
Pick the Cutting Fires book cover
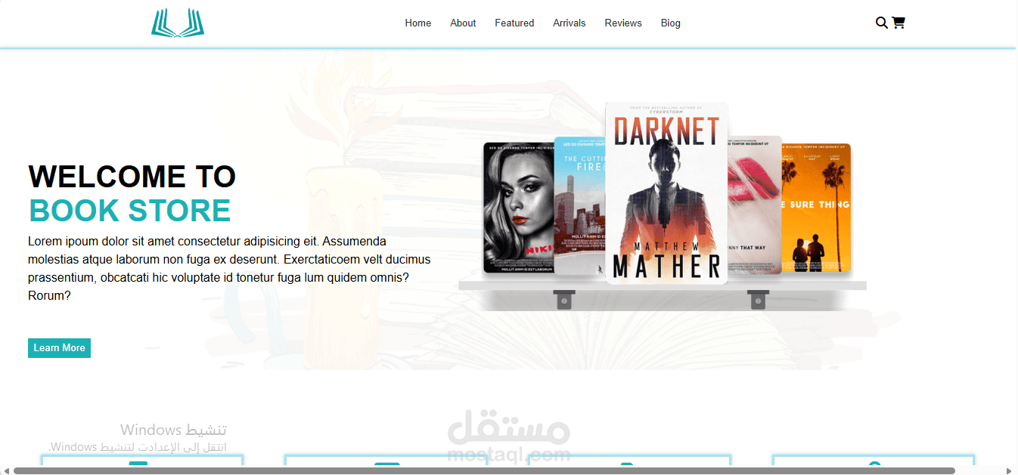pos(580,205)
